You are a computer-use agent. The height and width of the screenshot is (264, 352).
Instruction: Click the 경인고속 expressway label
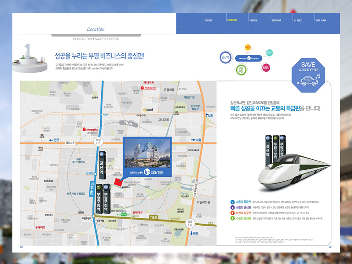[x=70, y=143]
